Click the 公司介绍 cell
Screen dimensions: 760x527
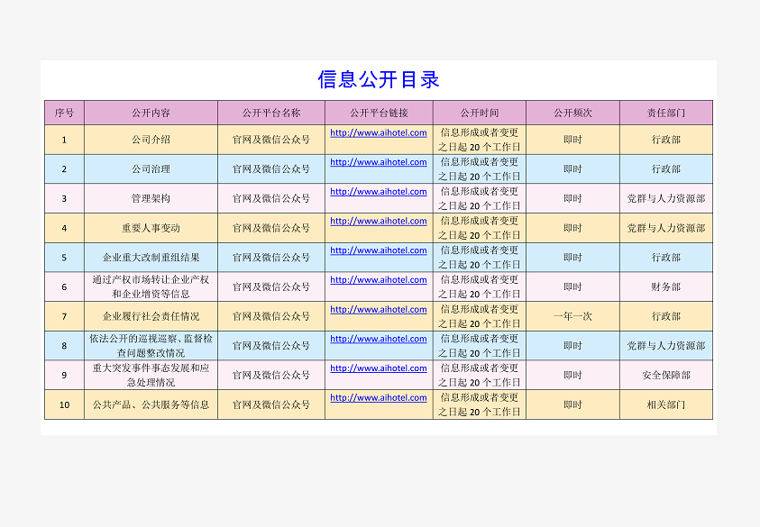pos(151,140)
